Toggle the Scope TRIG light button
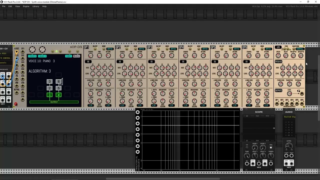The width and height of the screenshot is (320, 180). [271, 147]
